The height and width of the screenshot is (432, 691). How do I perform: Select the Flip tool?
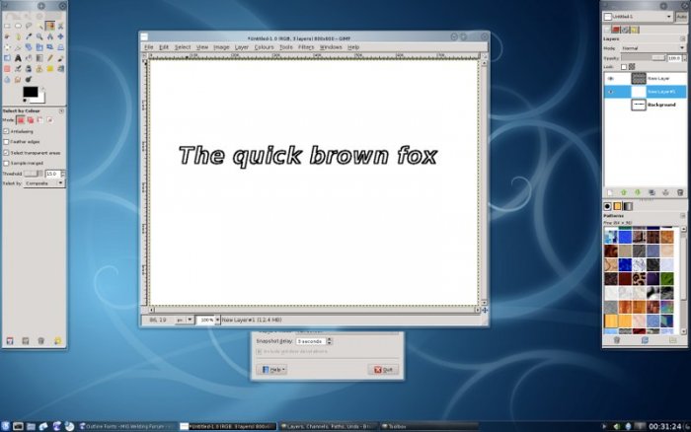(x=7, y=58)
